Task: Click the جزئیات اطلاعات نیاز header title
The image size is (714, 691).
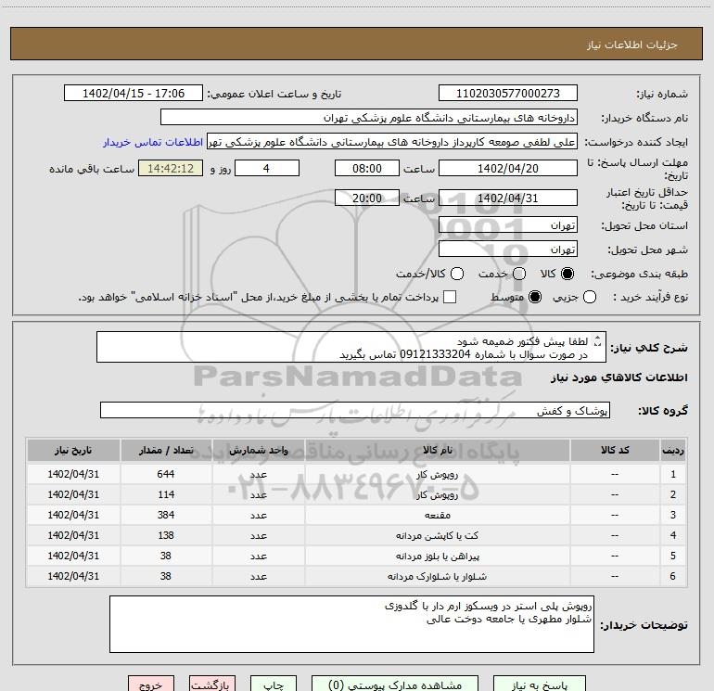Action: 632,45
